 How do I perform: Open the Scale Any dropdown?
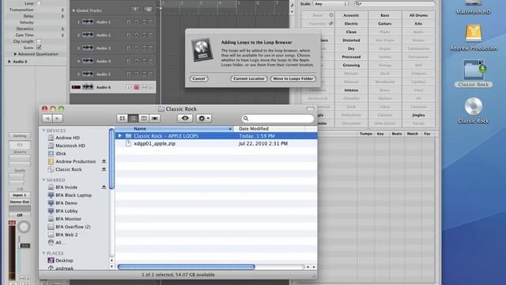(x=330, y=3)
